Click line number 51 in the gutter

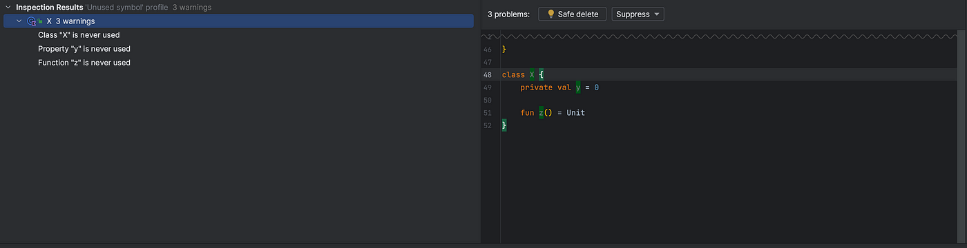488,113
